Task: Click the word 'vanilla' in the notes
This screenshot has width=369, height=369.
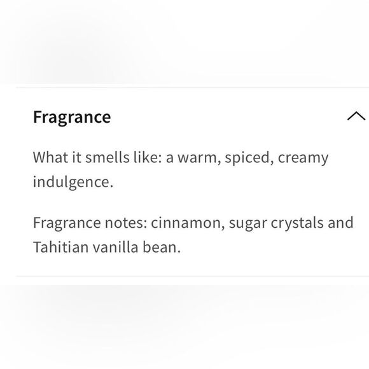Action: pos(115,247)
